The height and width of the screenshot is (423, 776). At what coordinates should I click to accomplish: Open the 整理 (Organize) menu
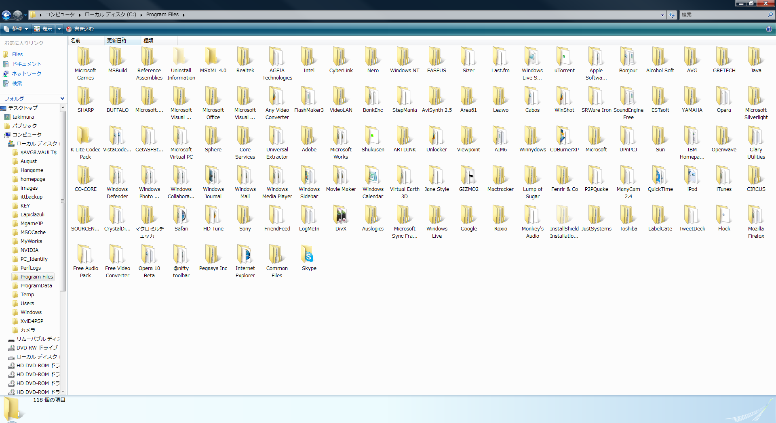point(16,29)
